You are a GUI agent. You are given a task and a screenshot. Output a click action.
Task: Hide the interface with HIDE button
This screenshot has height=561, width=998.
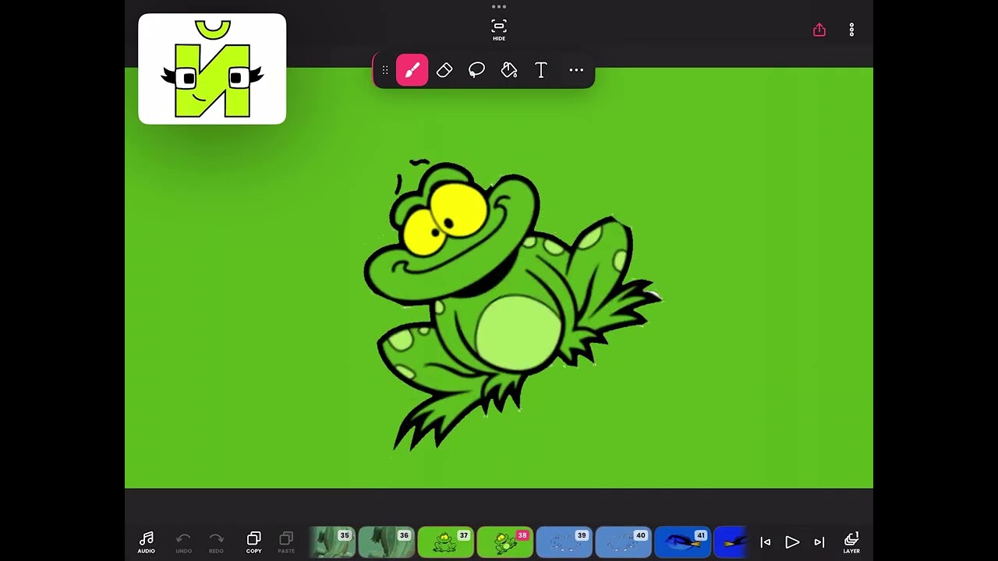coord(499,30)
